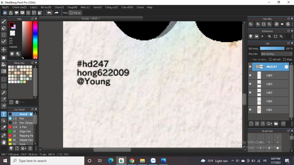
Task: Pick the Magic Wand tool
Action: click(x=4, y=93)
